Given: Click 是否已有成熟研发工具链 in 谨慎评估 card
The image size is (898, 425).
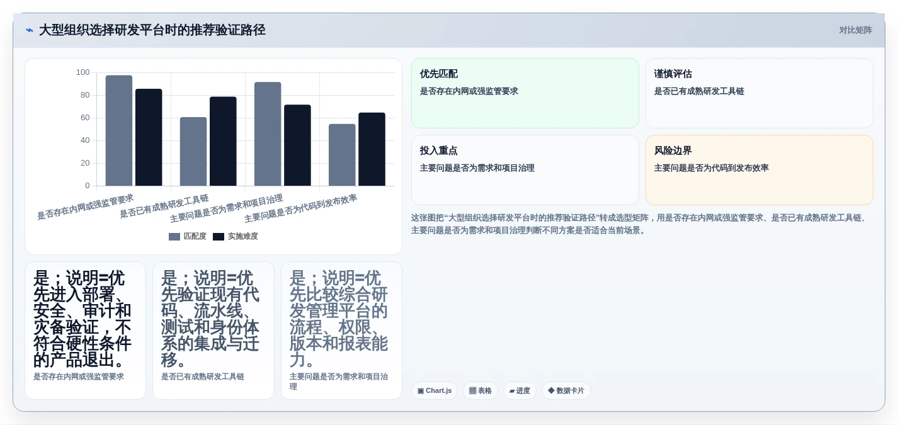Looking at the screenshot, I should 699,91.
